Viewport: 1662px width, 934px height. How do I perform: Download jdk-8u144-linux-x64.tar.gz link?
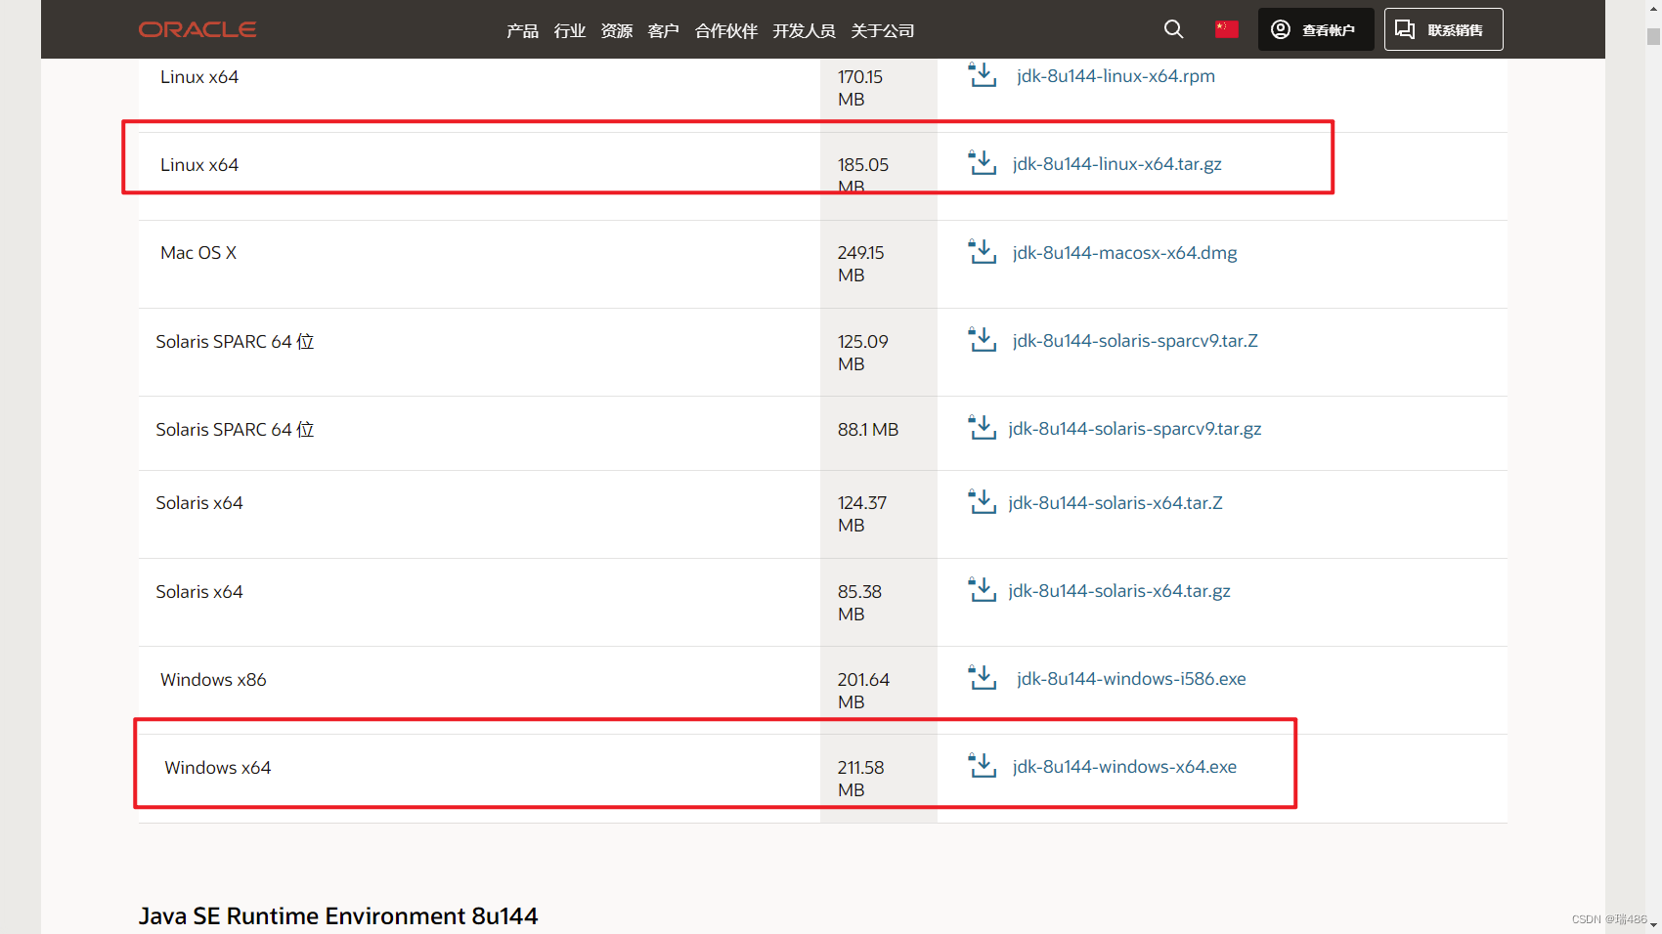tap(1117, 164)
